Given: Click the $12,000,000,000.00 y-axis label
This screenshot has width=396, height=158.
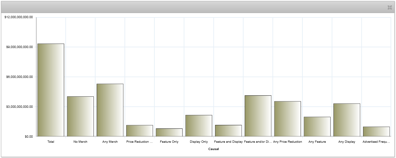Looking at the screenshot, I should pos(19,17).
